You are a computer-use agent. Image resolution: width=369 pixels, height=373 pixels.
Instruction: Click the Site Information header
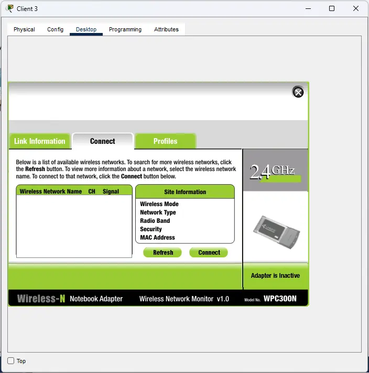(185, 192)
